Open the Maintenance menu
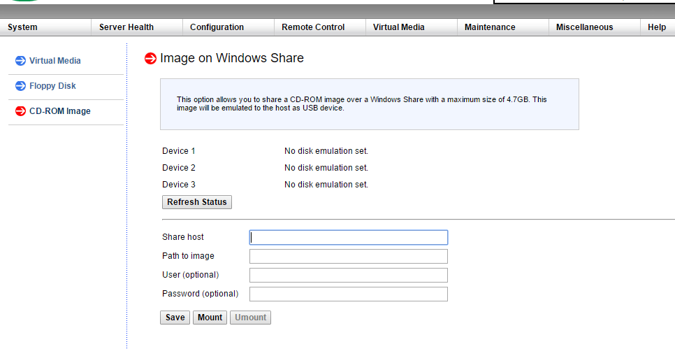The height and width of the screenshot is (349, 675). pos(490,27)
